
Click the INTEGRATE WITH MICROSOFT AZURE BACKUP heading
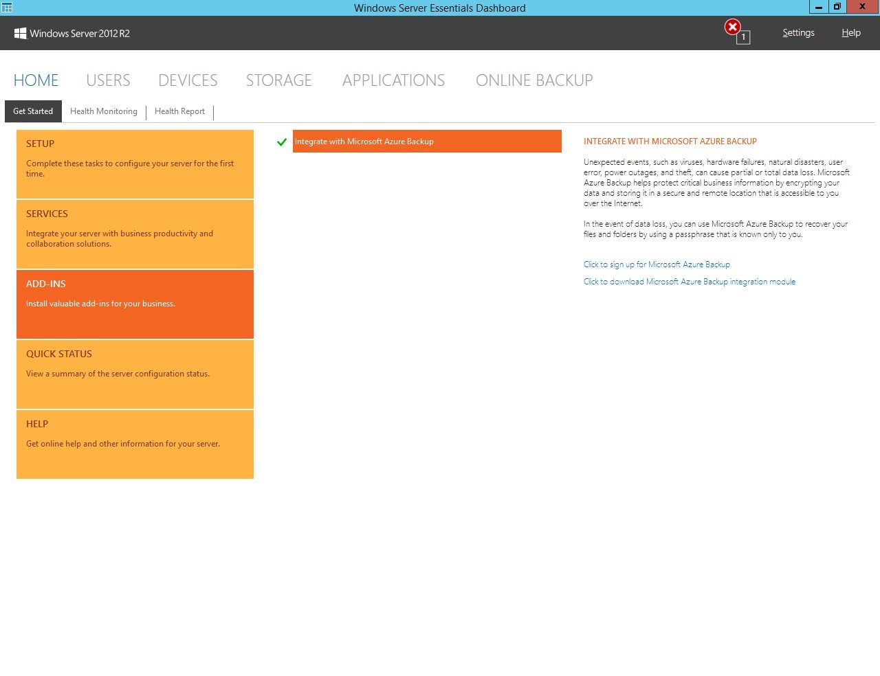pyautogui.click(x=670, y=142)
